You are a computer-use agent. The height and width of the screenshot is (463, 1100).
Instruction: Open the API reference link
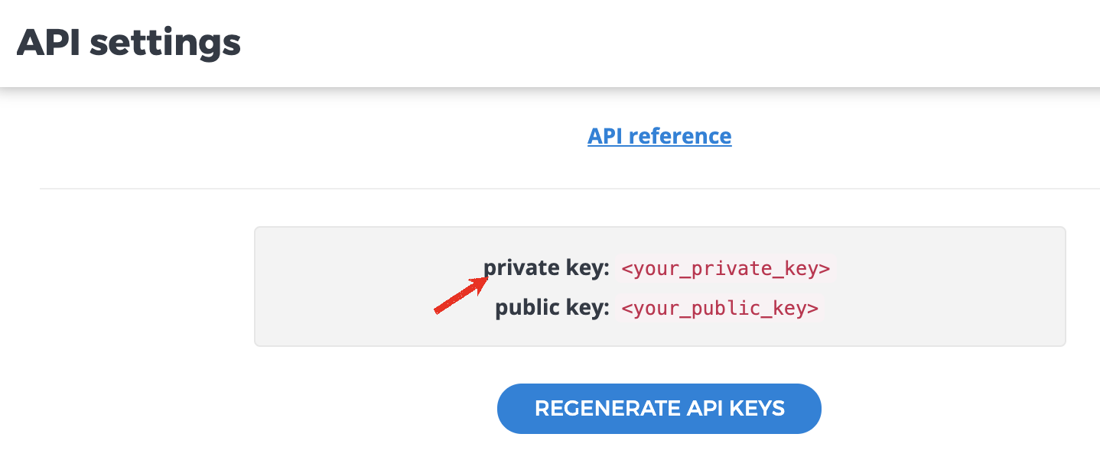[x=659, y=136]
